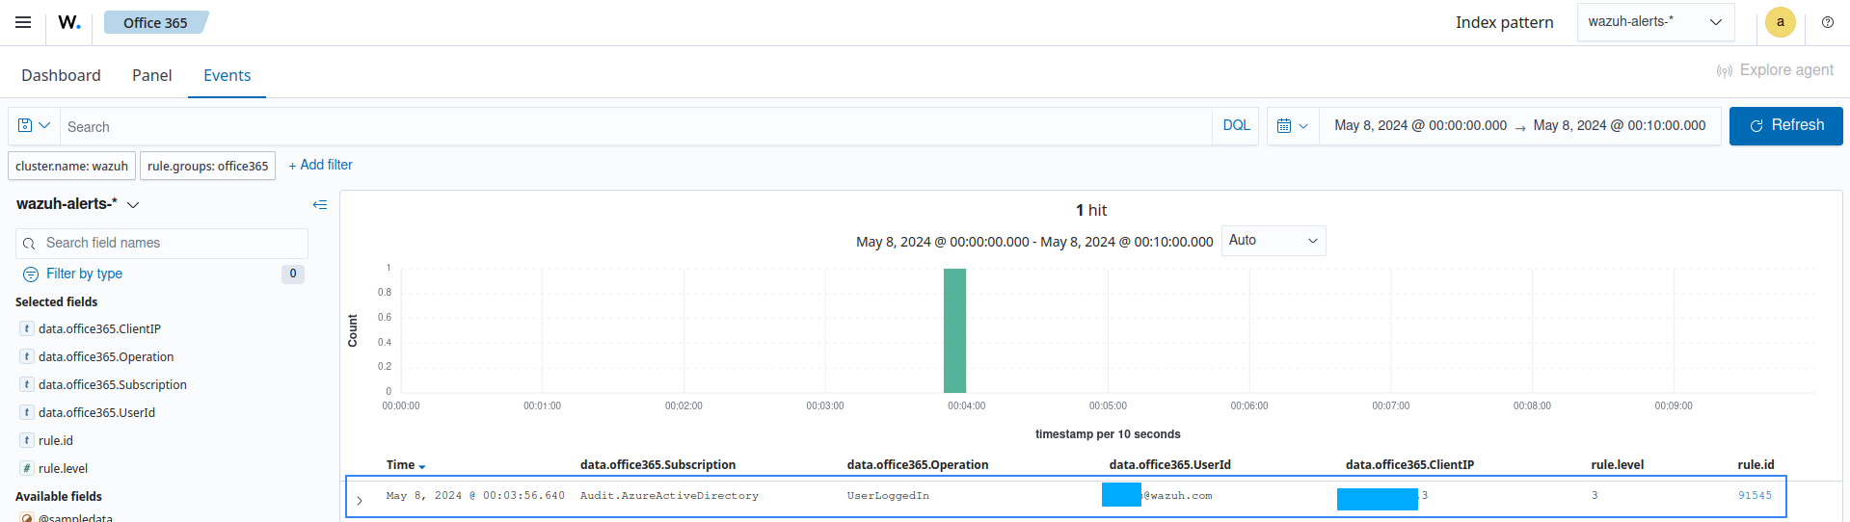Switch to the Panel tab
1850x522 pixels.
(151, 75)
